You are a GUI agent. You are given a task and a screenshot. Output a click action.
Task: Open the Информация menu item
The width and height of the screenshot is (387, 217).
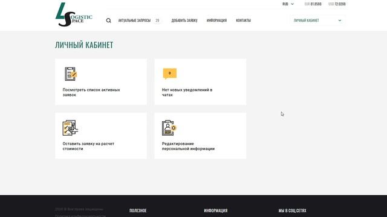pos(216,20)
